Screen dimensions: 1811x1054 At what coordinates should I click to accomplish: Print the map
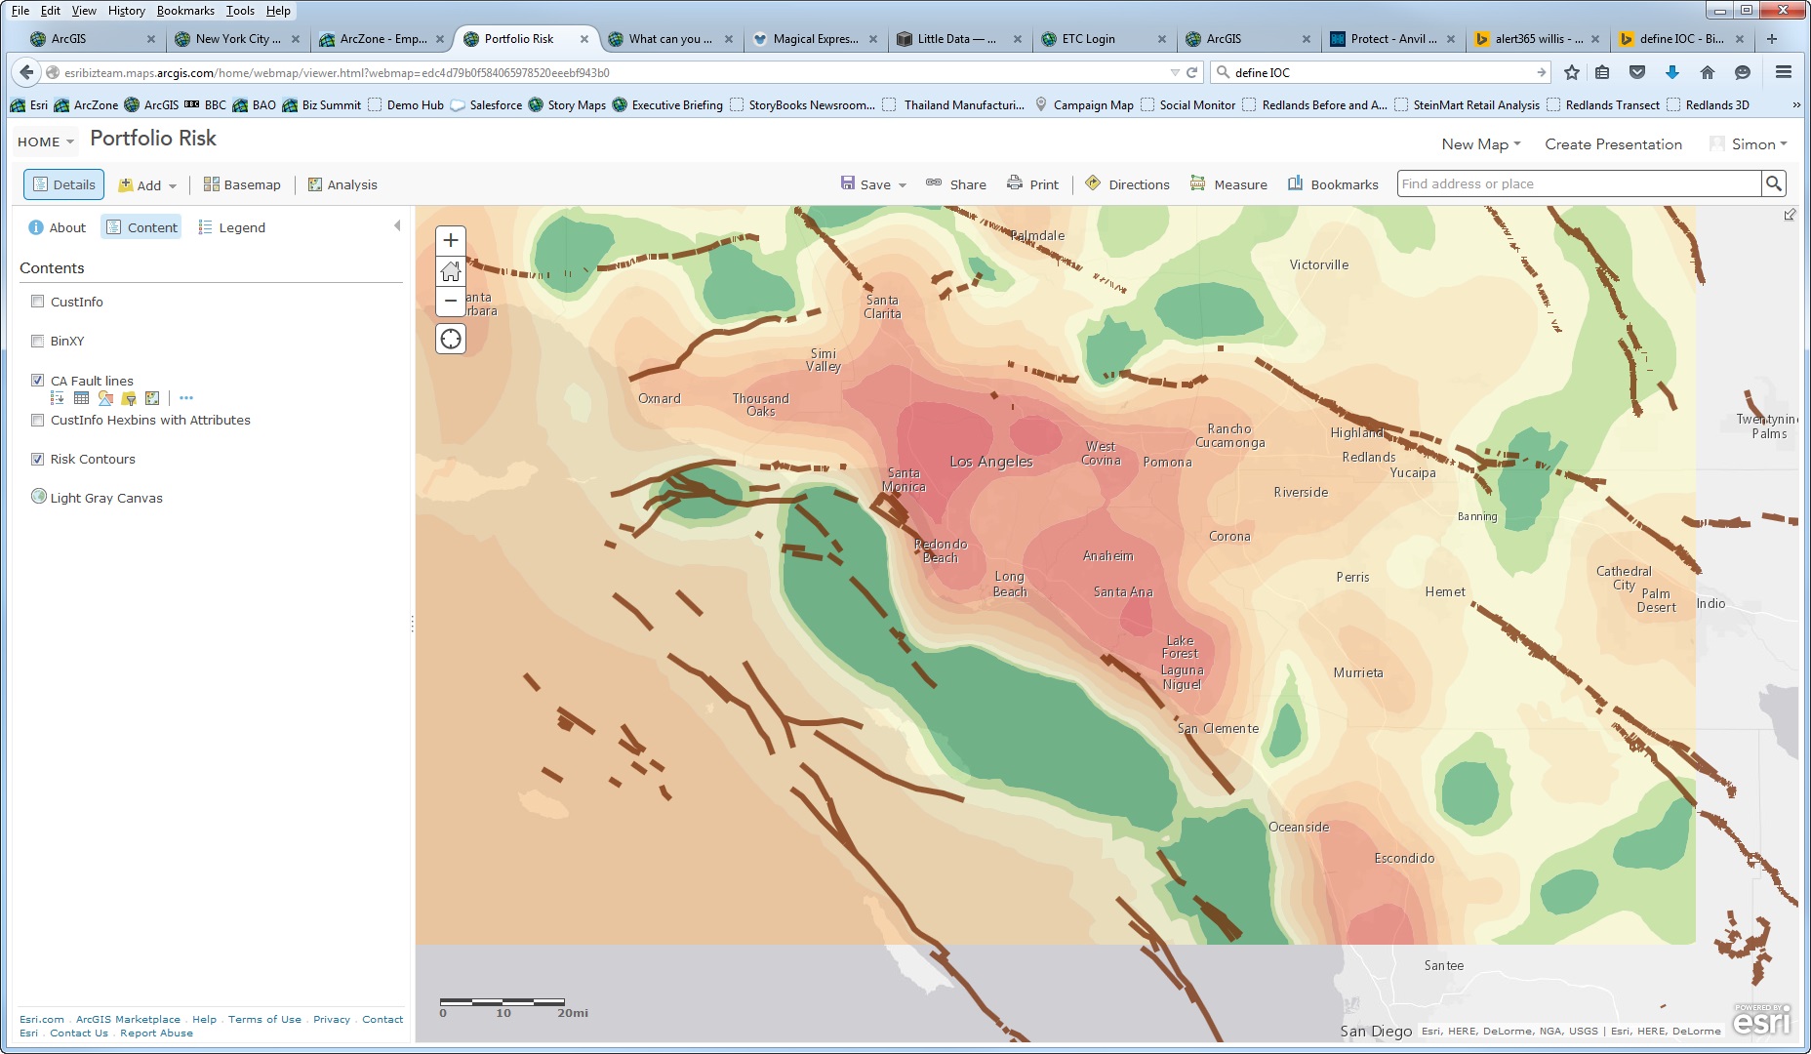click(1032, 184)
